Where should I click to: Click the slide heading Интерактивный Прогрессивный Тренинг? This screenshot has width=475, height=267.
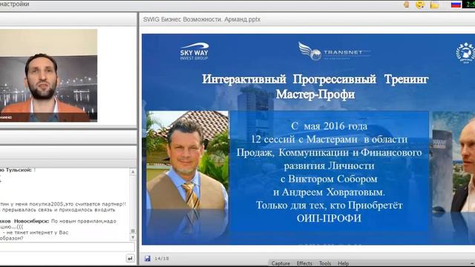[315, 79]
